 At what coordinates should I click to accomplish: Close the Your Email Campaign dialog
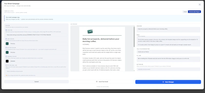coord(200,5)
